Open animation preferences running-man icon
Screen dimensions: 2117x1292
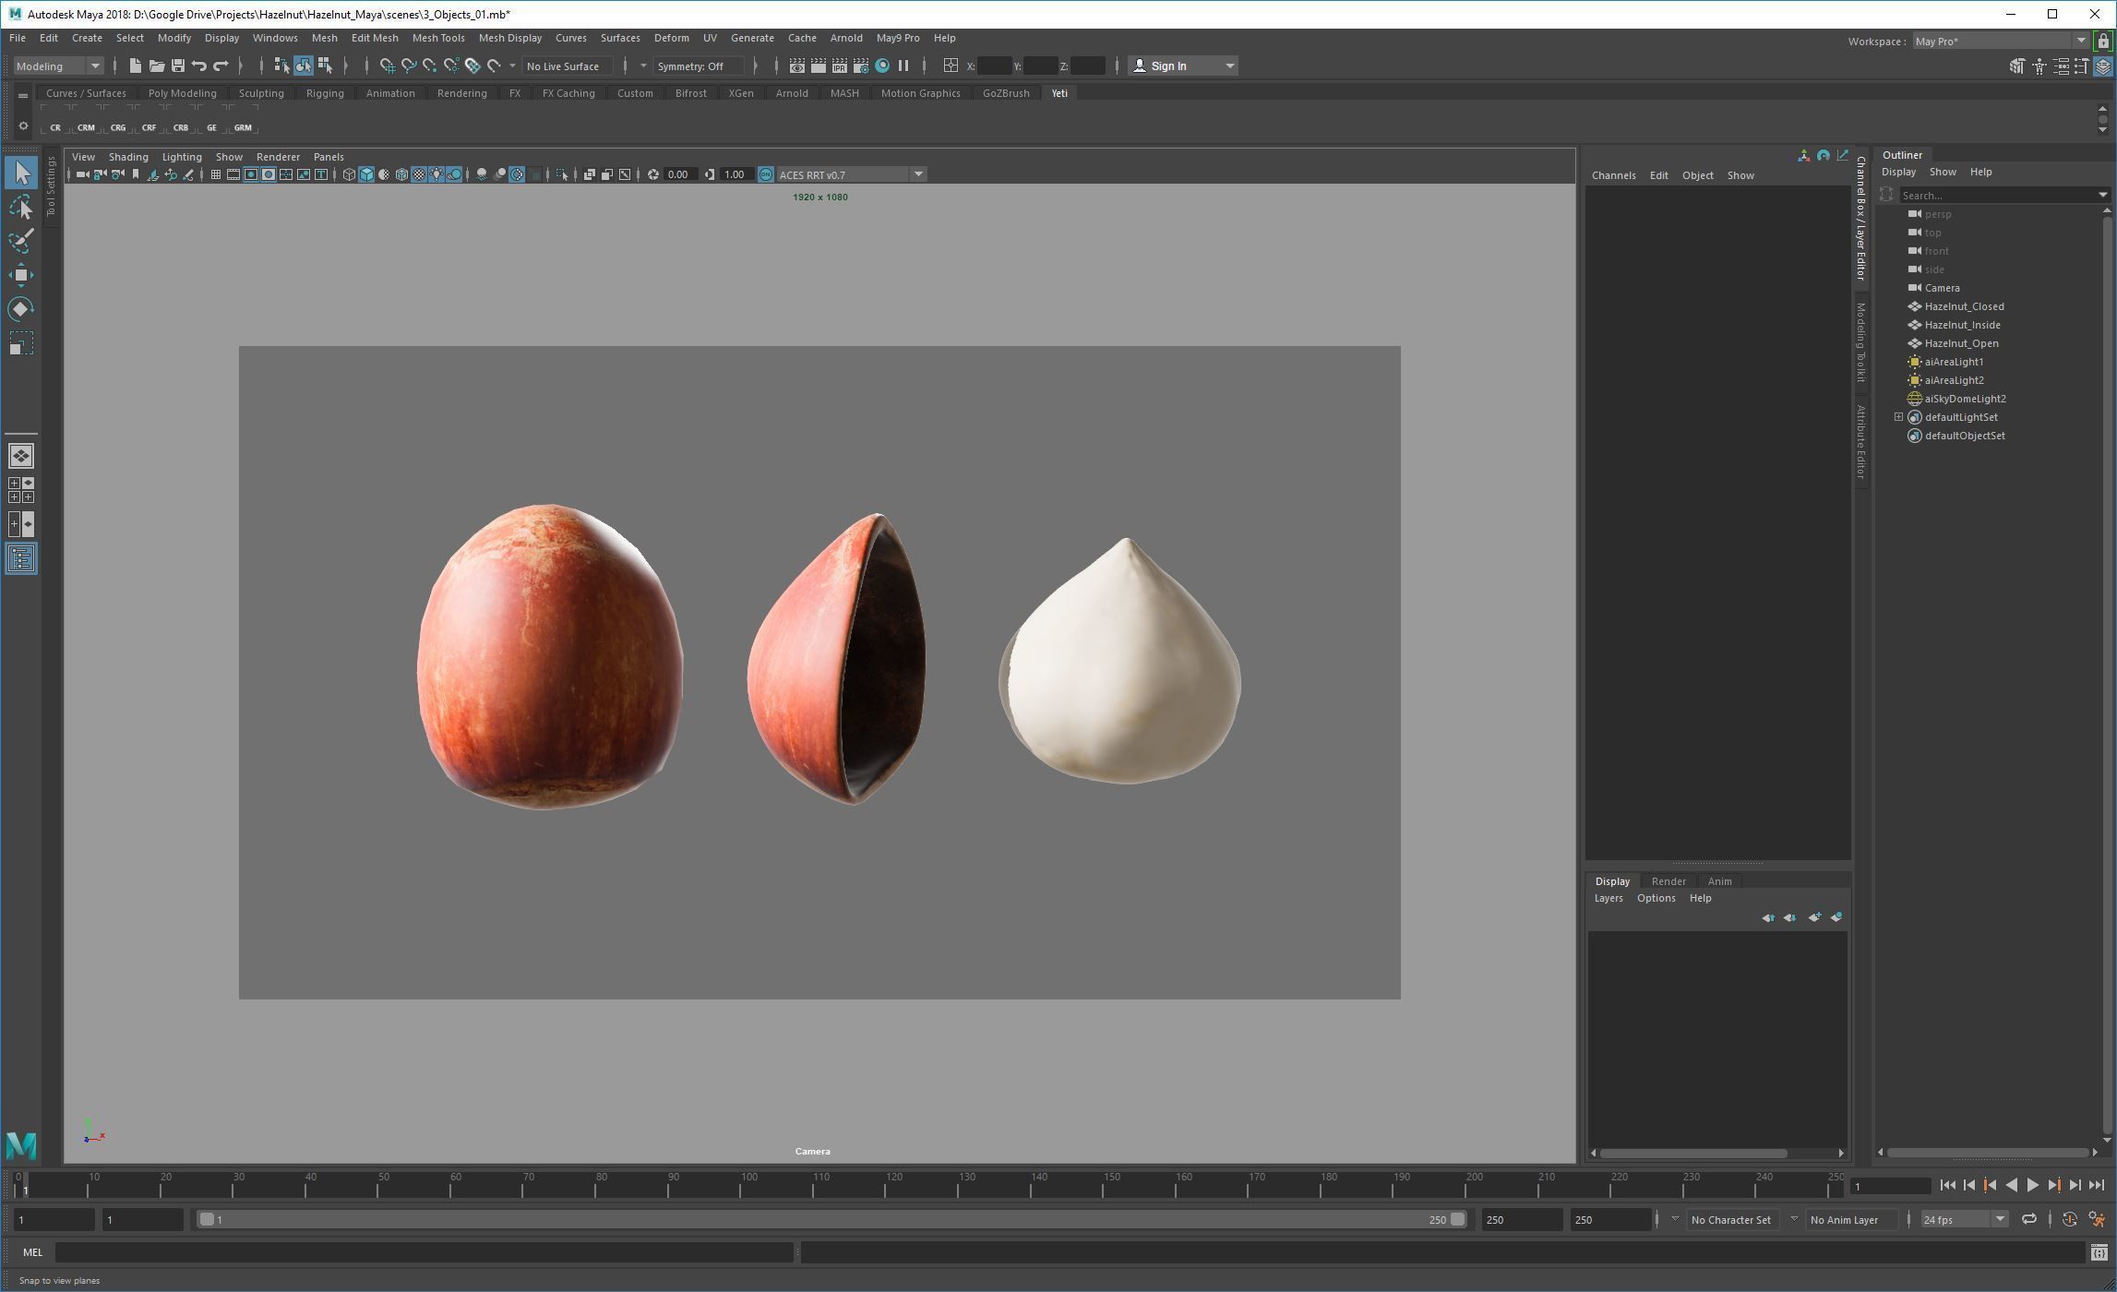tap(2096, 1219)
